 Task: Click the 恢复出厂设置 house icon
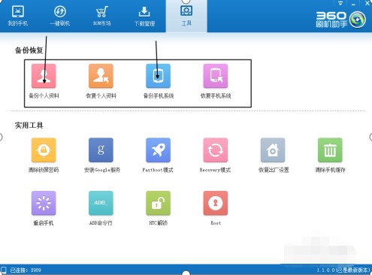click(x=273, y=150)
